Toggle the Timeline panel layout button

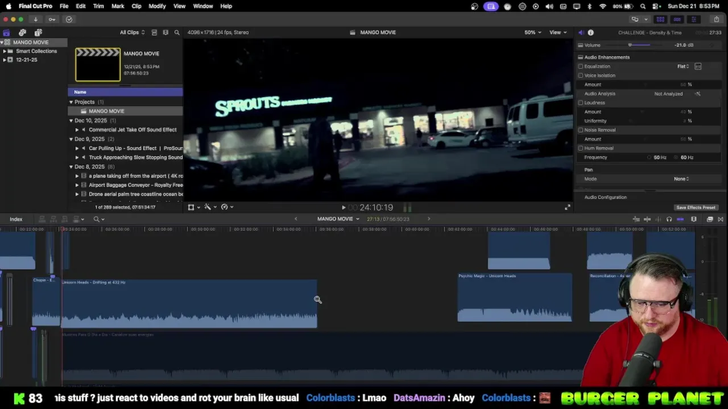[677, 19]
